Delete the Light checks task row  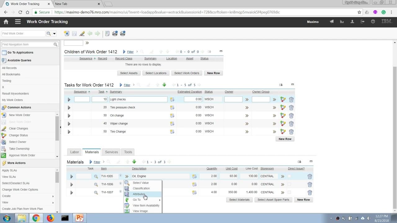click(x=291, y=99)
